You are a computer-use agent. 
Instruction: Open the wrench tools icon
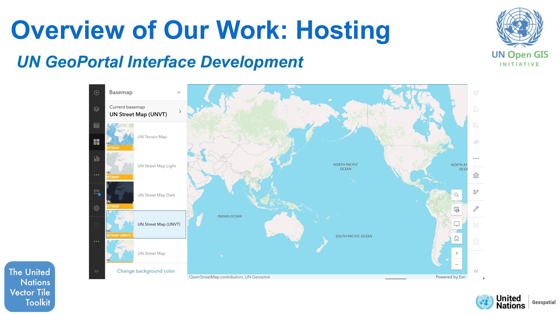pos(476,209)
